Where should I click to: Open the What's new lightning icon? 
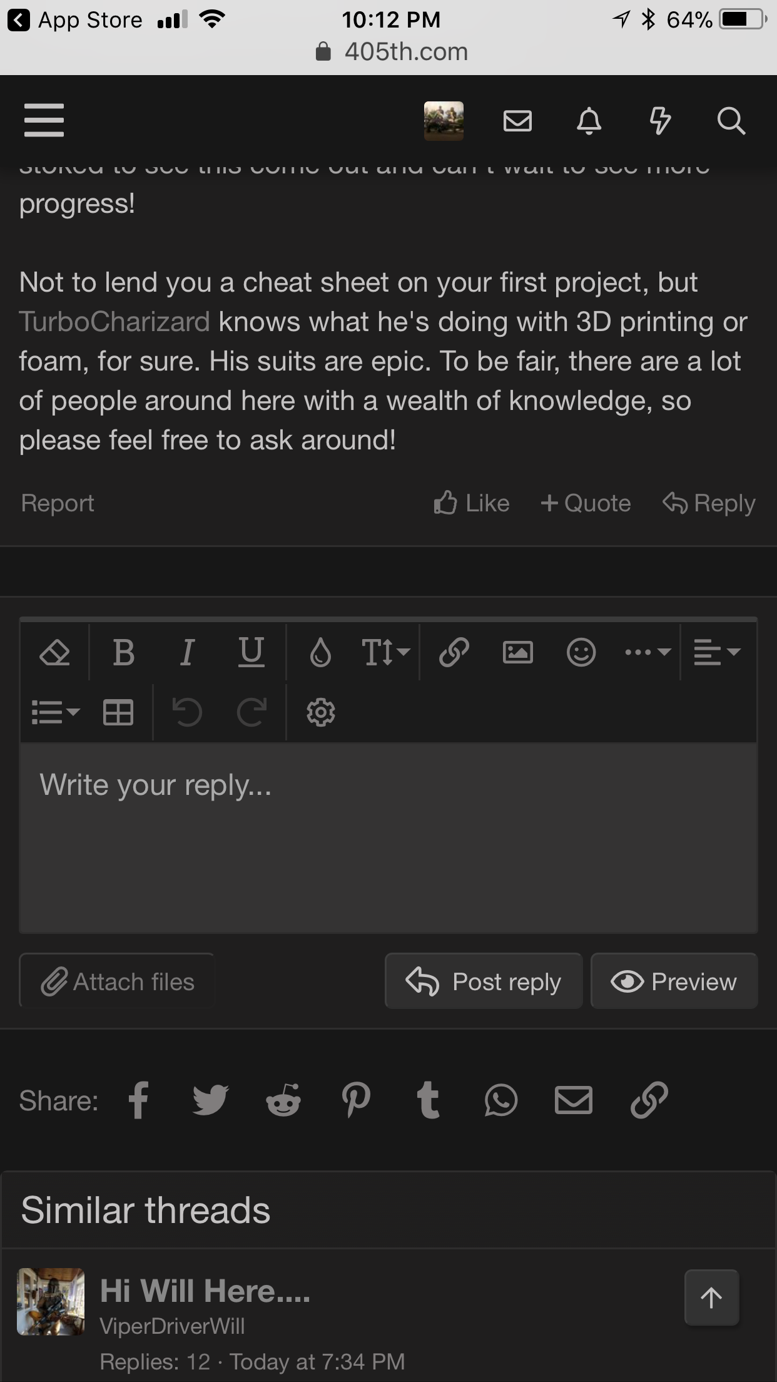tap(660, 120)
